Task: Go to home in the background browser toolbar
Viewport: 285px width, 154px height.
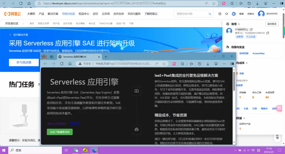Action: 29,4
